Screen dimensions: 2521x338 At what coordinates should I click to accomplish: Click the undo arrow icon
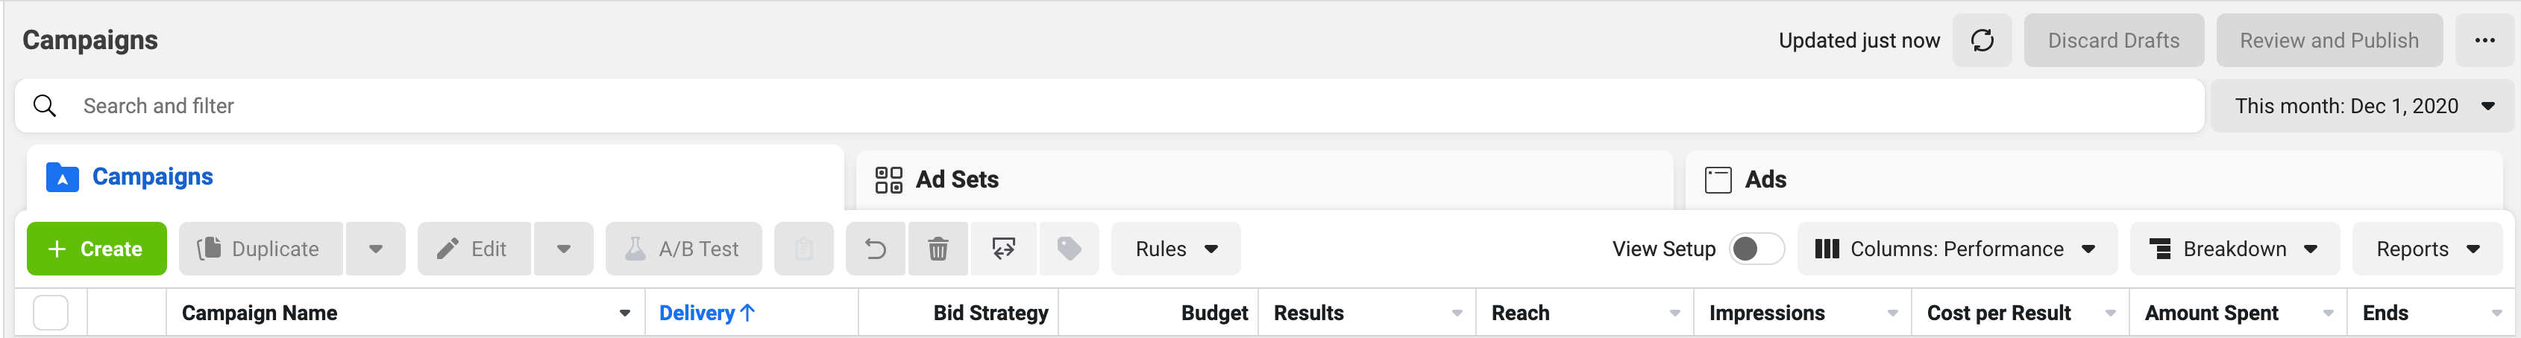(x=876, y=249)
